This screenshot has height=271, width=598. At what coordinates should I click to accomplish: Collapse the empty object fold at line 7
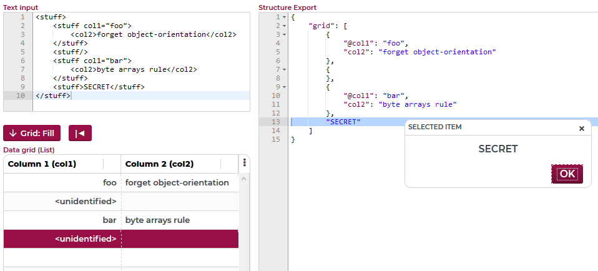(284, 69)
